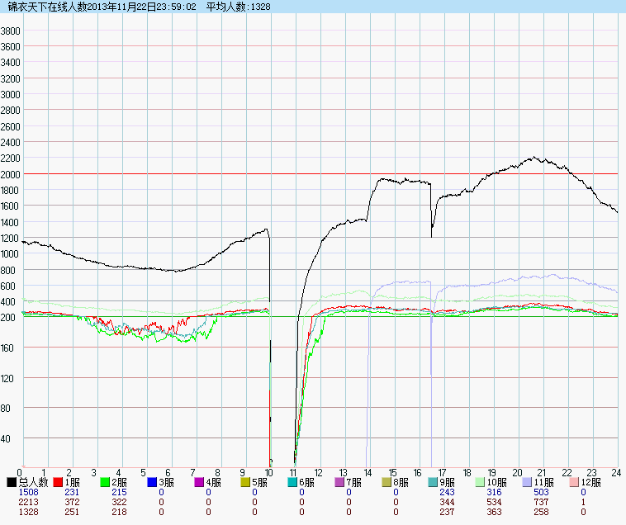
Task: Click the 11服 maximum value 737
Action: click(541, 502)
